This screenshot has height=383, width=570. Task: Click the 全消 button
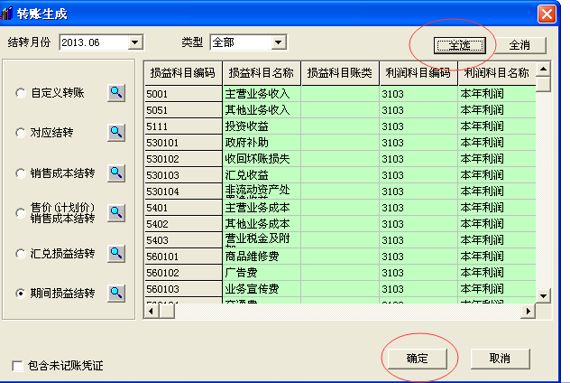(519, 44)
